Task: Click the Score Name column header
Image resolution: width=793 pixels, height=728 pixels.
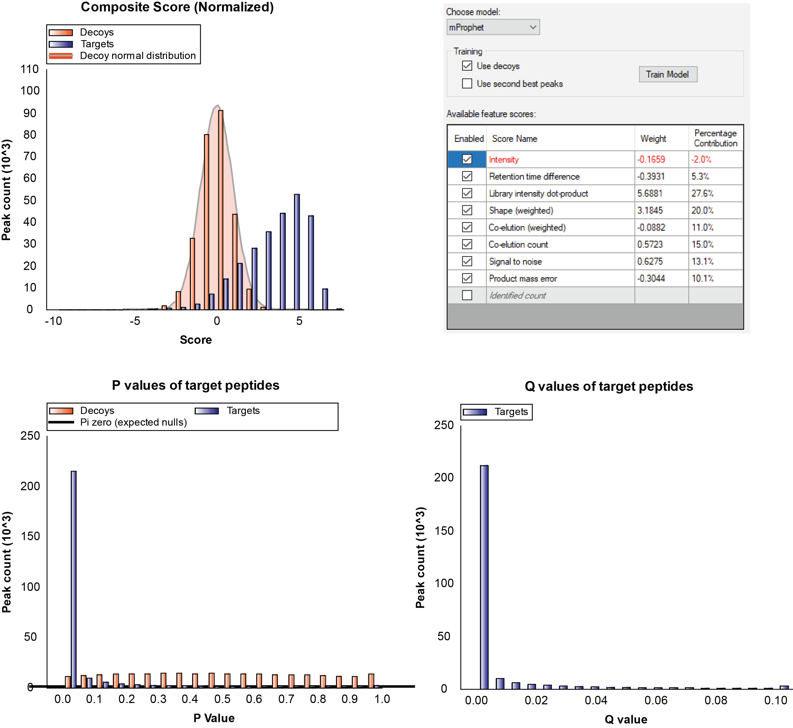Action: [x=514, y=139]
